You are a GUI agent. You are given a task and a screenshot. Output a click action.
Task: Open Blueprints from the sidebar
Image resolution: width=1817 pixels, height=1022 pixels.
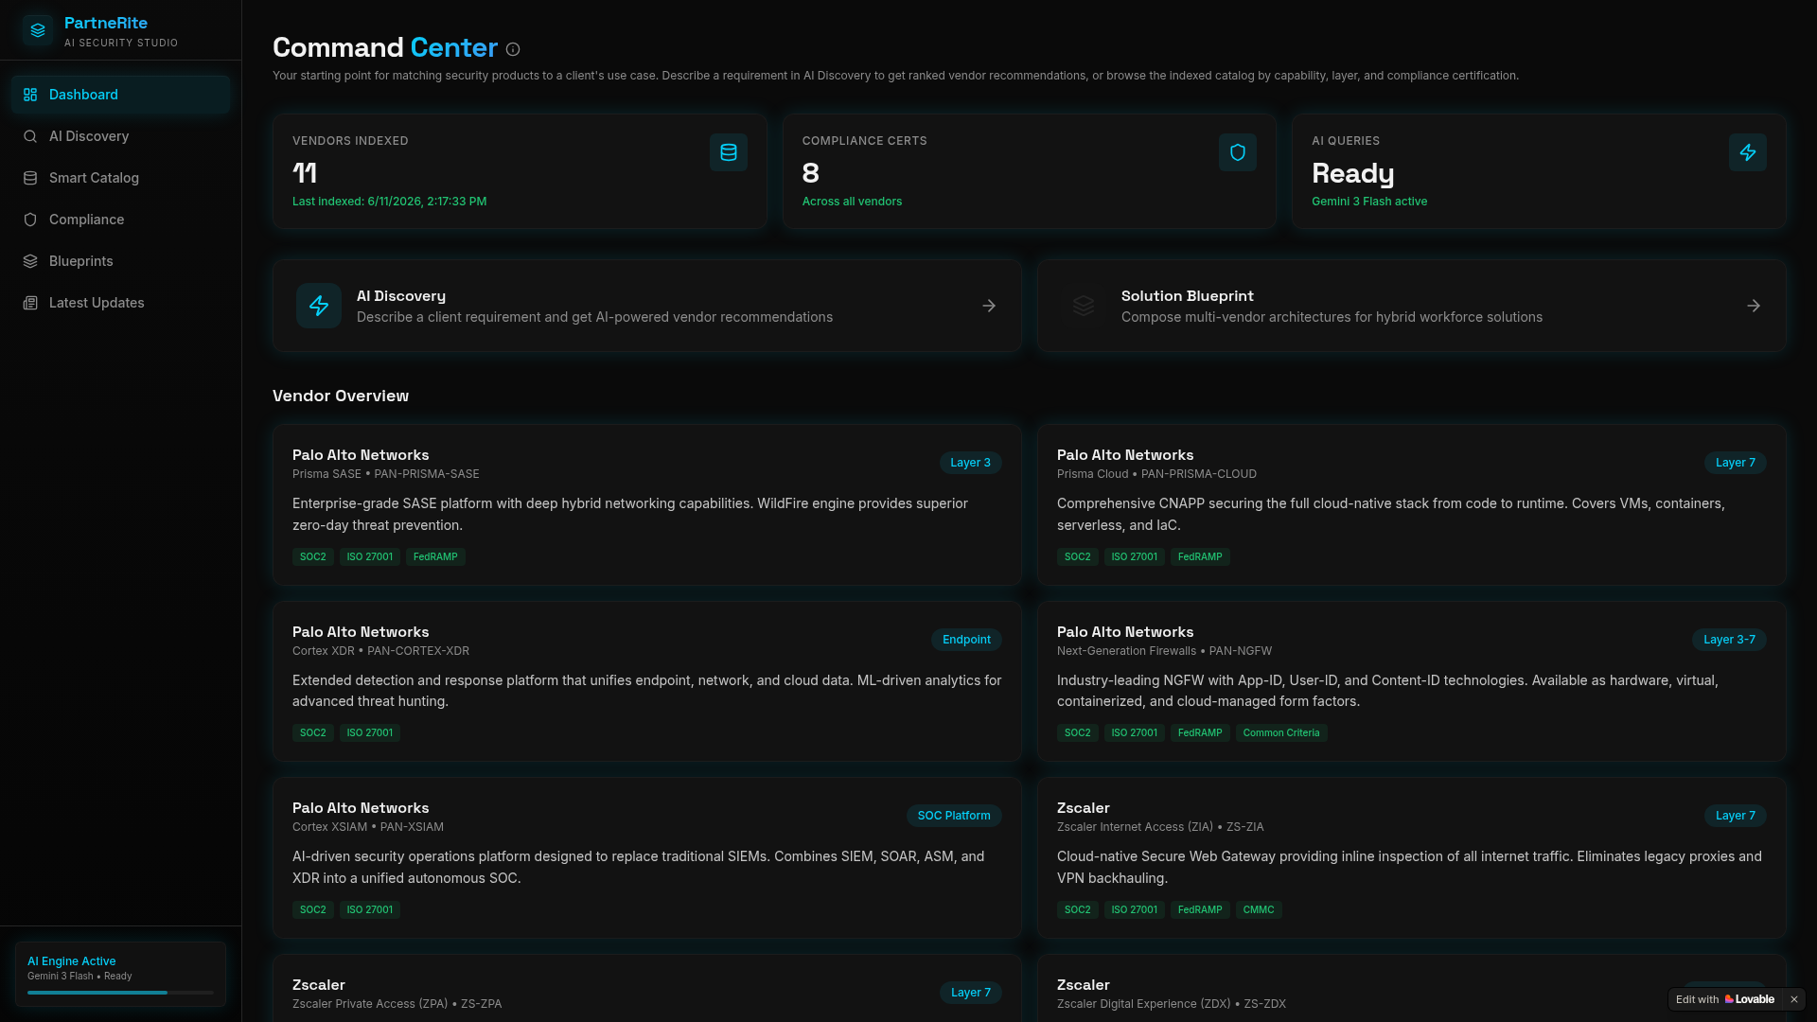[x=120, y=261]
